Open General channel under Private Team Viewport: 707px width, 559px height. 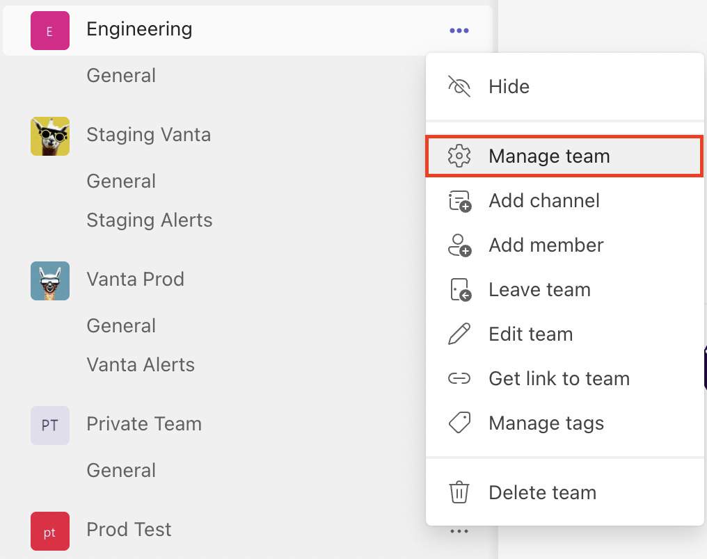click(121, 470)
